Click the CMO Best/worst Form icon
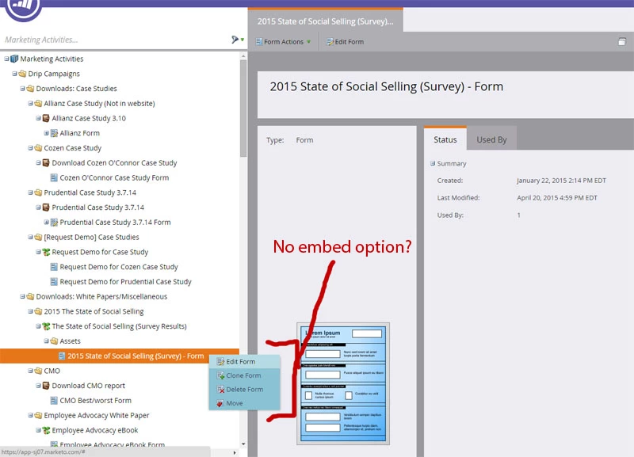This screenshot has width=634, height=457. pos(54,401)
